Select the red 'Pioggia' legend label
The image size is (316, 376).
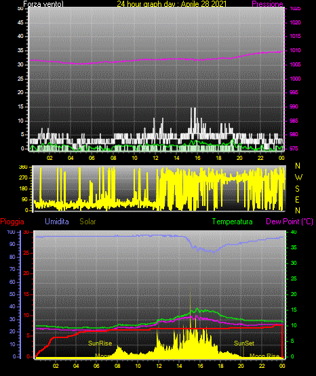pos(12,222)
